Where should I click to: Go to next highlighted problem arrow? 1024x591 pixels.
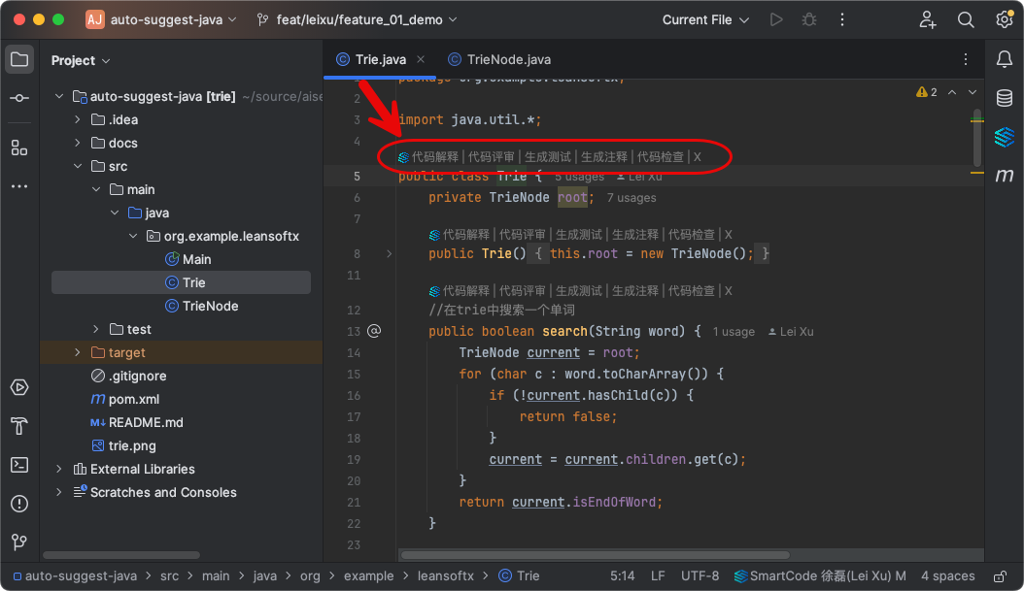(973, 92)
